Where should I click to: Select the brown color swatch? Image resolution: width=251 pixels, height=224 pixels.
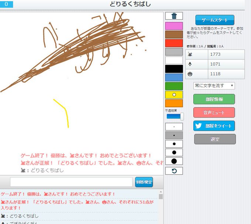click(x=174, y=35)
